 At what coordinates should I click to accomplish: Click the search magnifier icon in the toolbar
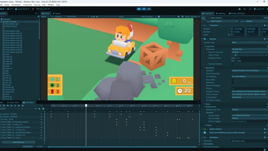coord(250,9)
